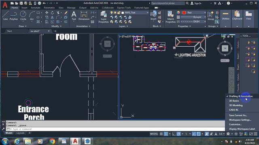Expand the Draw panel
The width and height of the screenshot is (259, 145).
coord(23,26)
